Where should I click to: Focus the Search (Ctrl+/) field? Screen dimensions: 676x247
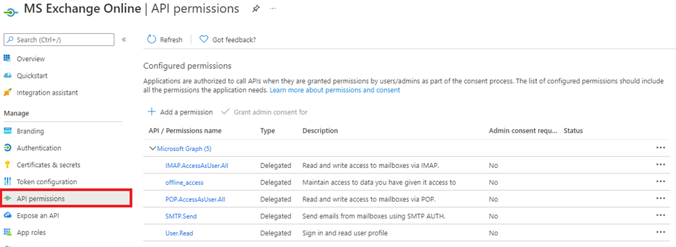[59, 40]
